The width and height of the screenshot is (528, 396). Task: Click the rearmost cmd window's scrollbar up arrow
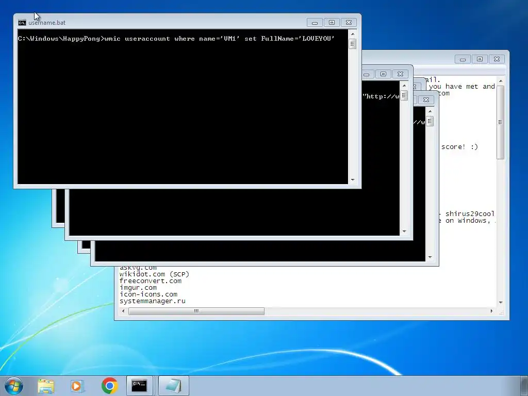(x=430, y=111)
